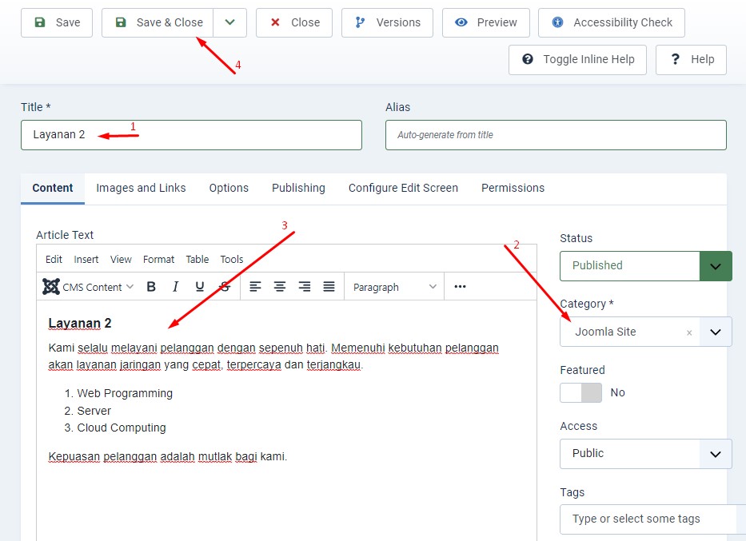Toggle the Featured switch

click(580, 392)
